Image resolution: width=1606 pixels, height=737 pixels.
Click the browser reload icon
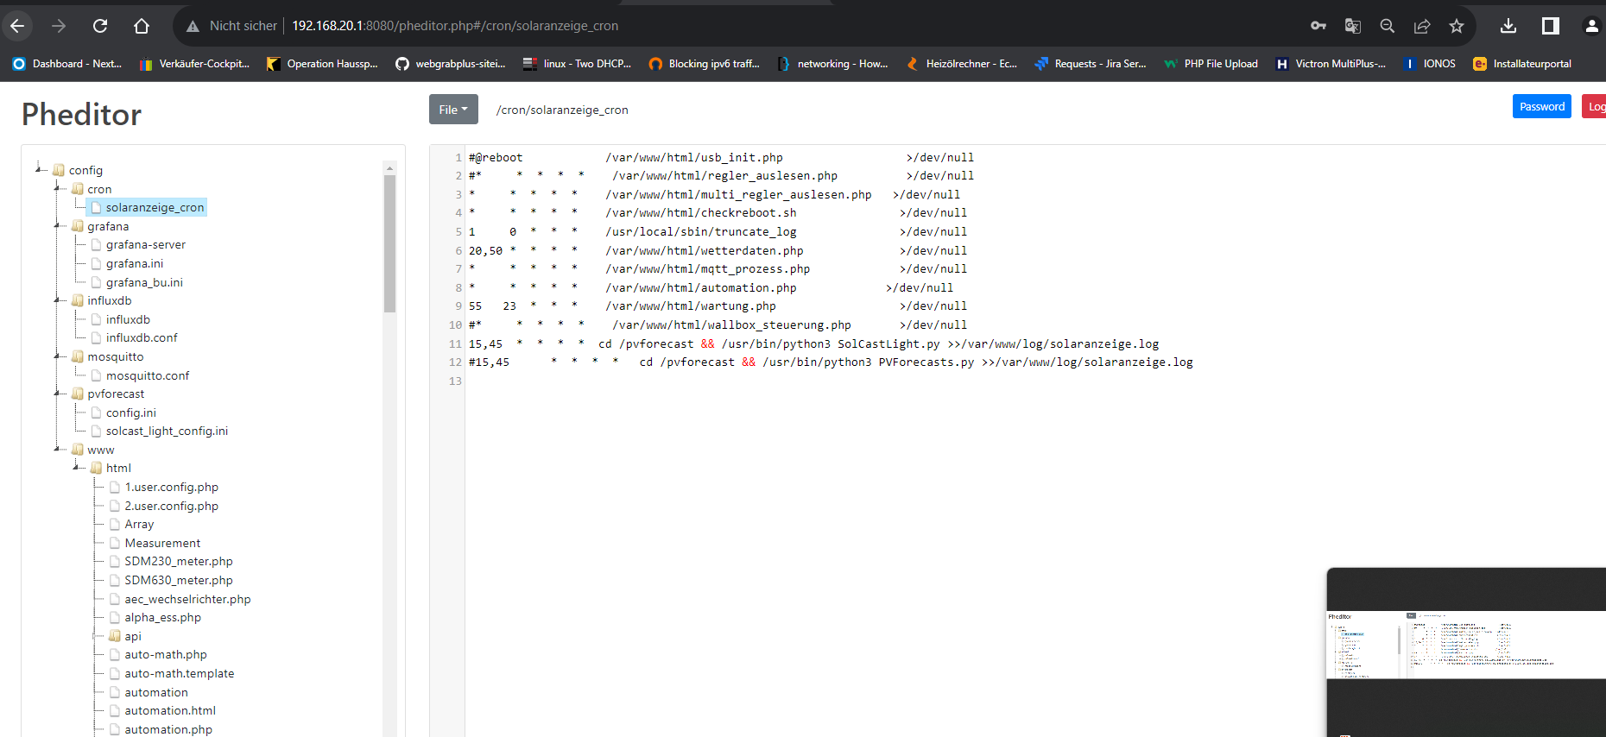point(100,26)
